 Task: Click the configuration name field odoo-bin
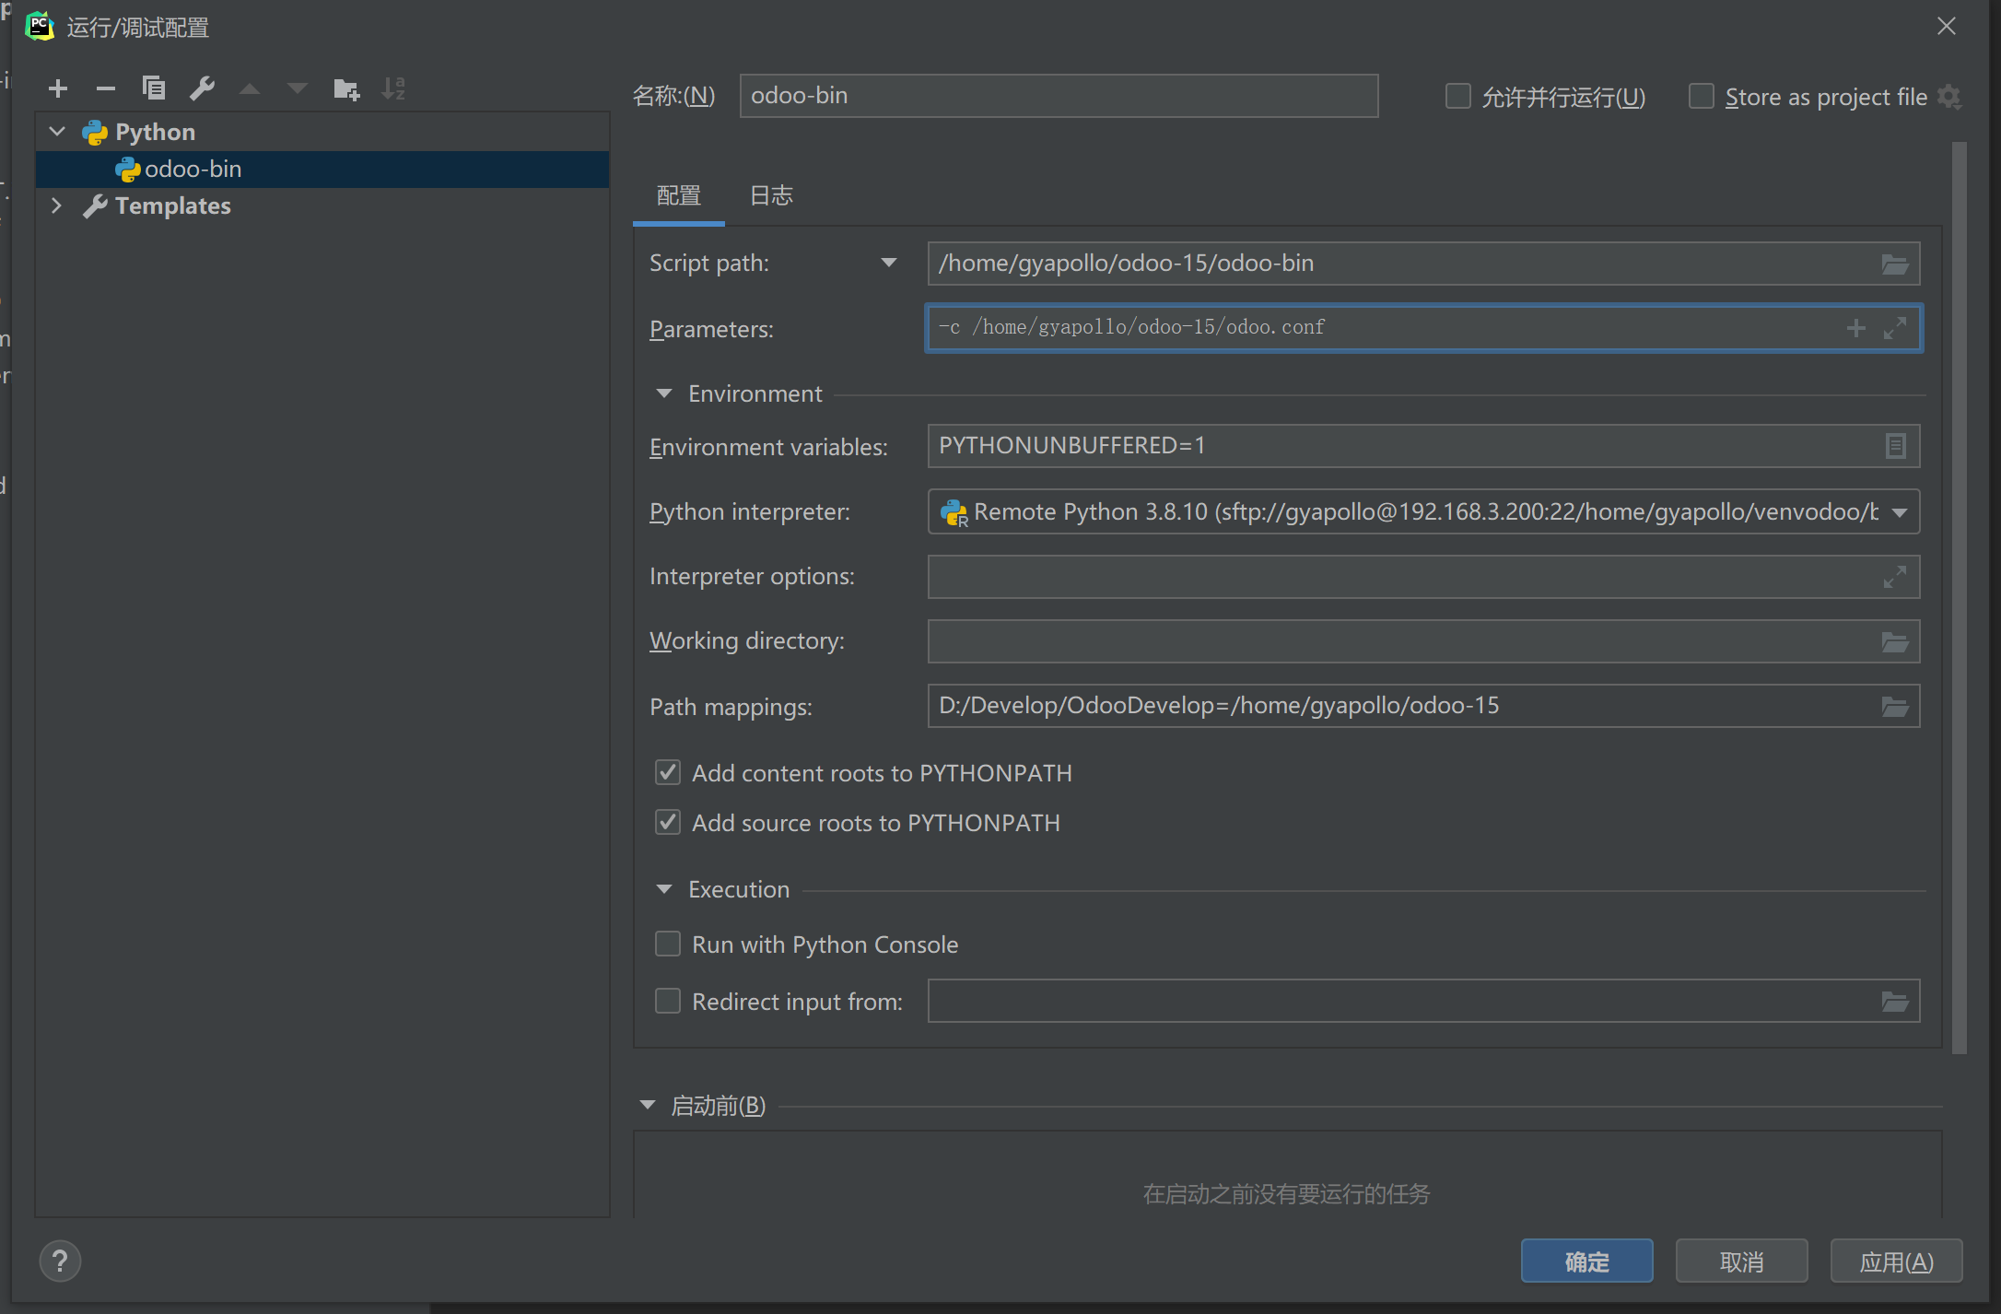[x=1059, y=96]
